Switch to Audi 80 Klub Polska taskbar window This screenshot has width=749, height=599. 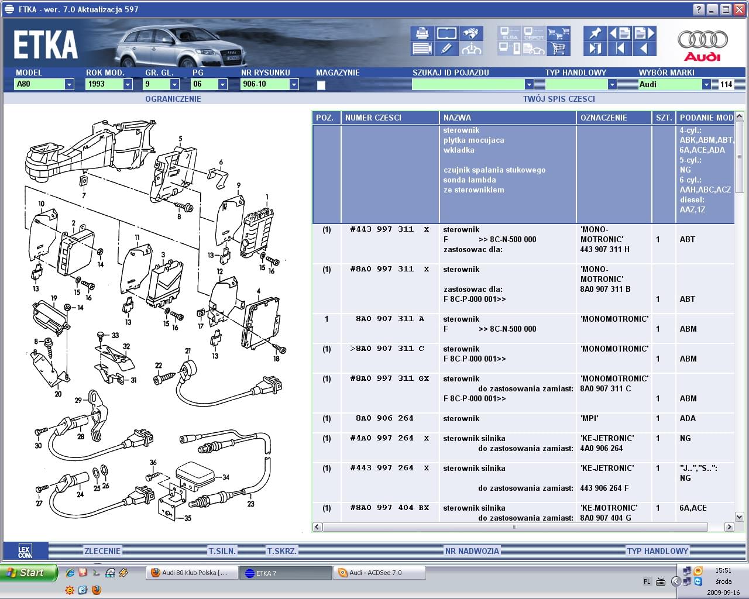coord(193,573)
